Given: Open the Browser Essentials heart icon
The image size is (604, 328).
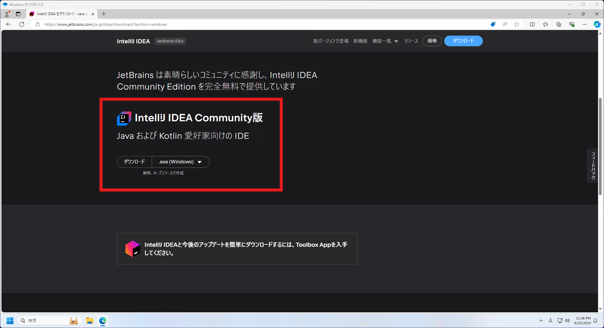Looking at the screenshot, I should tap(572, 24).
